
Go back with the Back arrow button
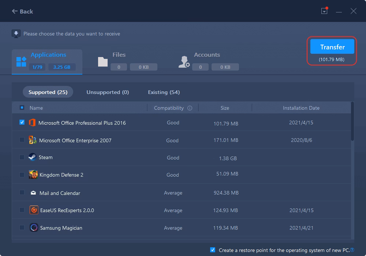pos(22,11)
